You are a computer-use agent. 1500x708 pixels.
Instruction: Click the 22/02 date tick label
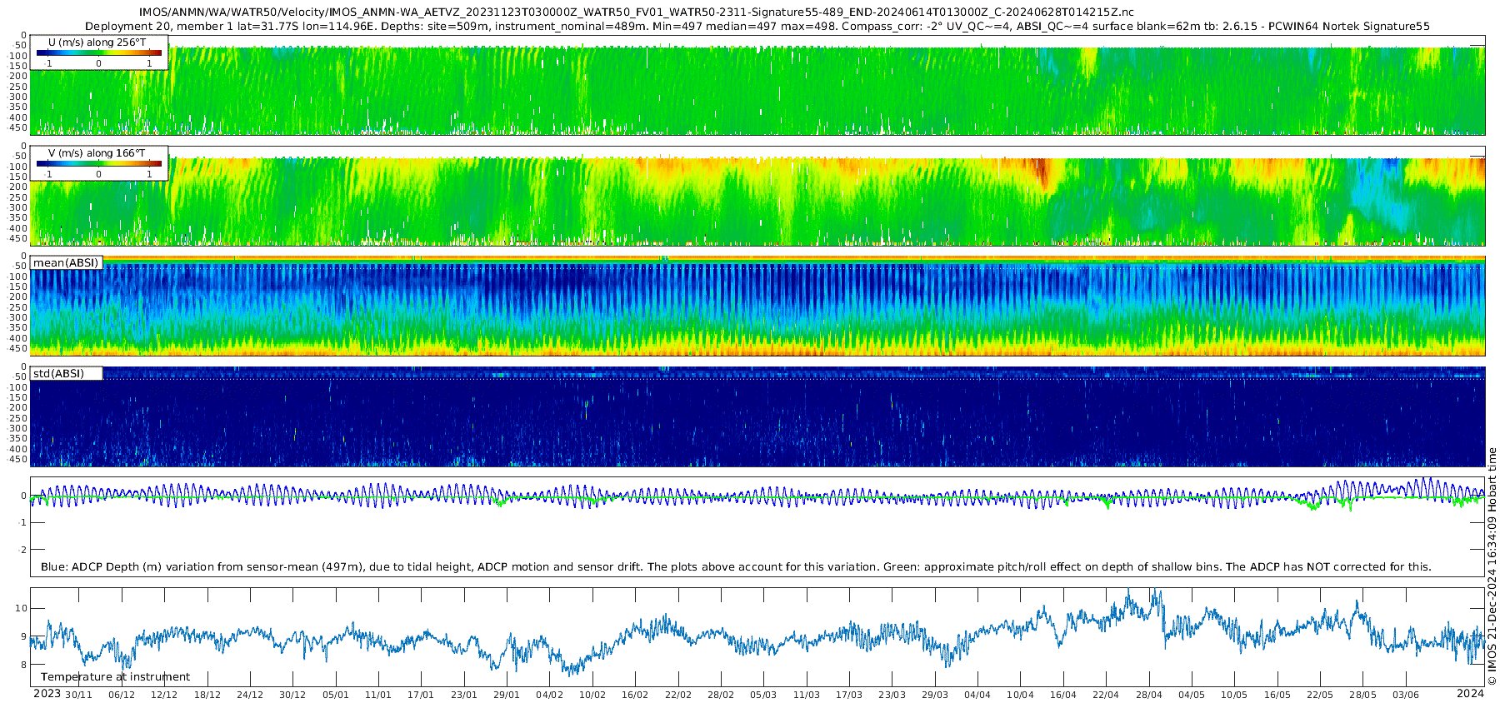677,696
